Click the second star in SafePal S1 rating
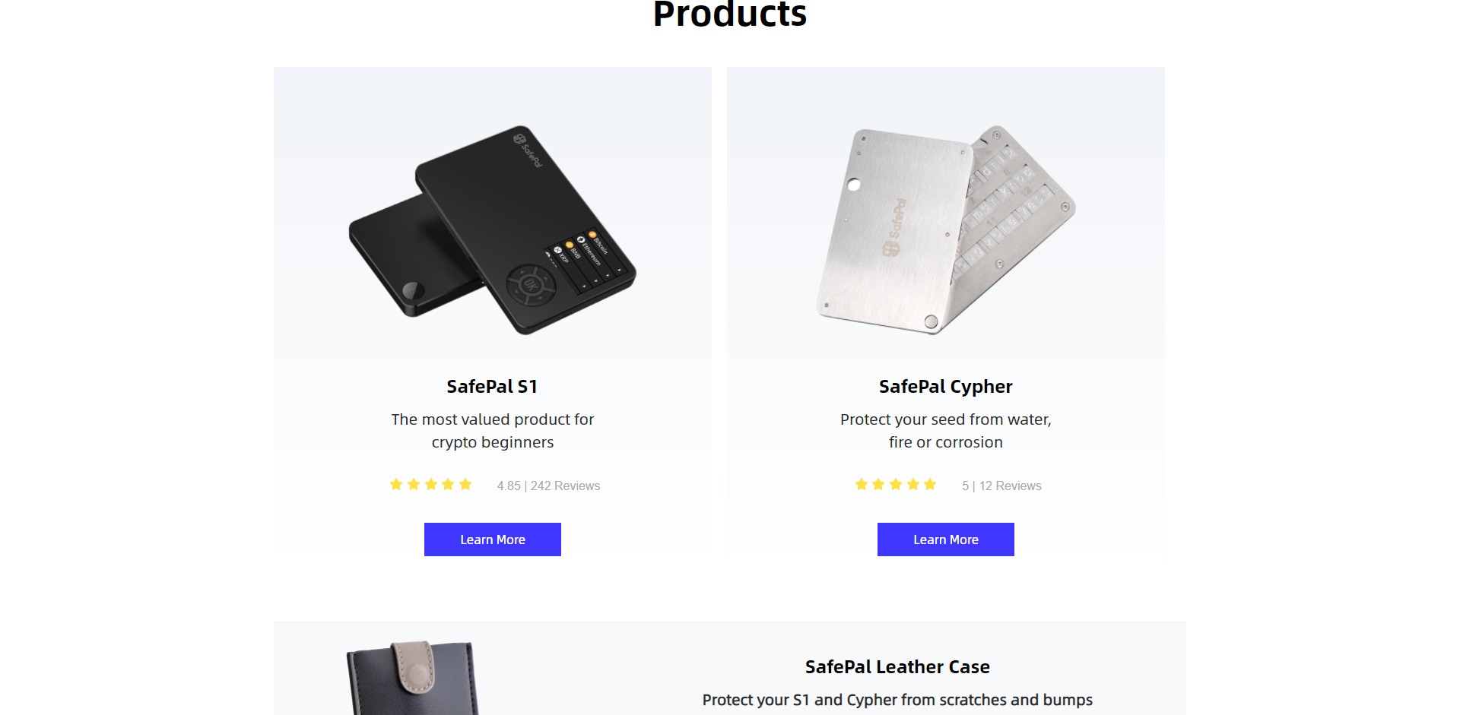 414,484
